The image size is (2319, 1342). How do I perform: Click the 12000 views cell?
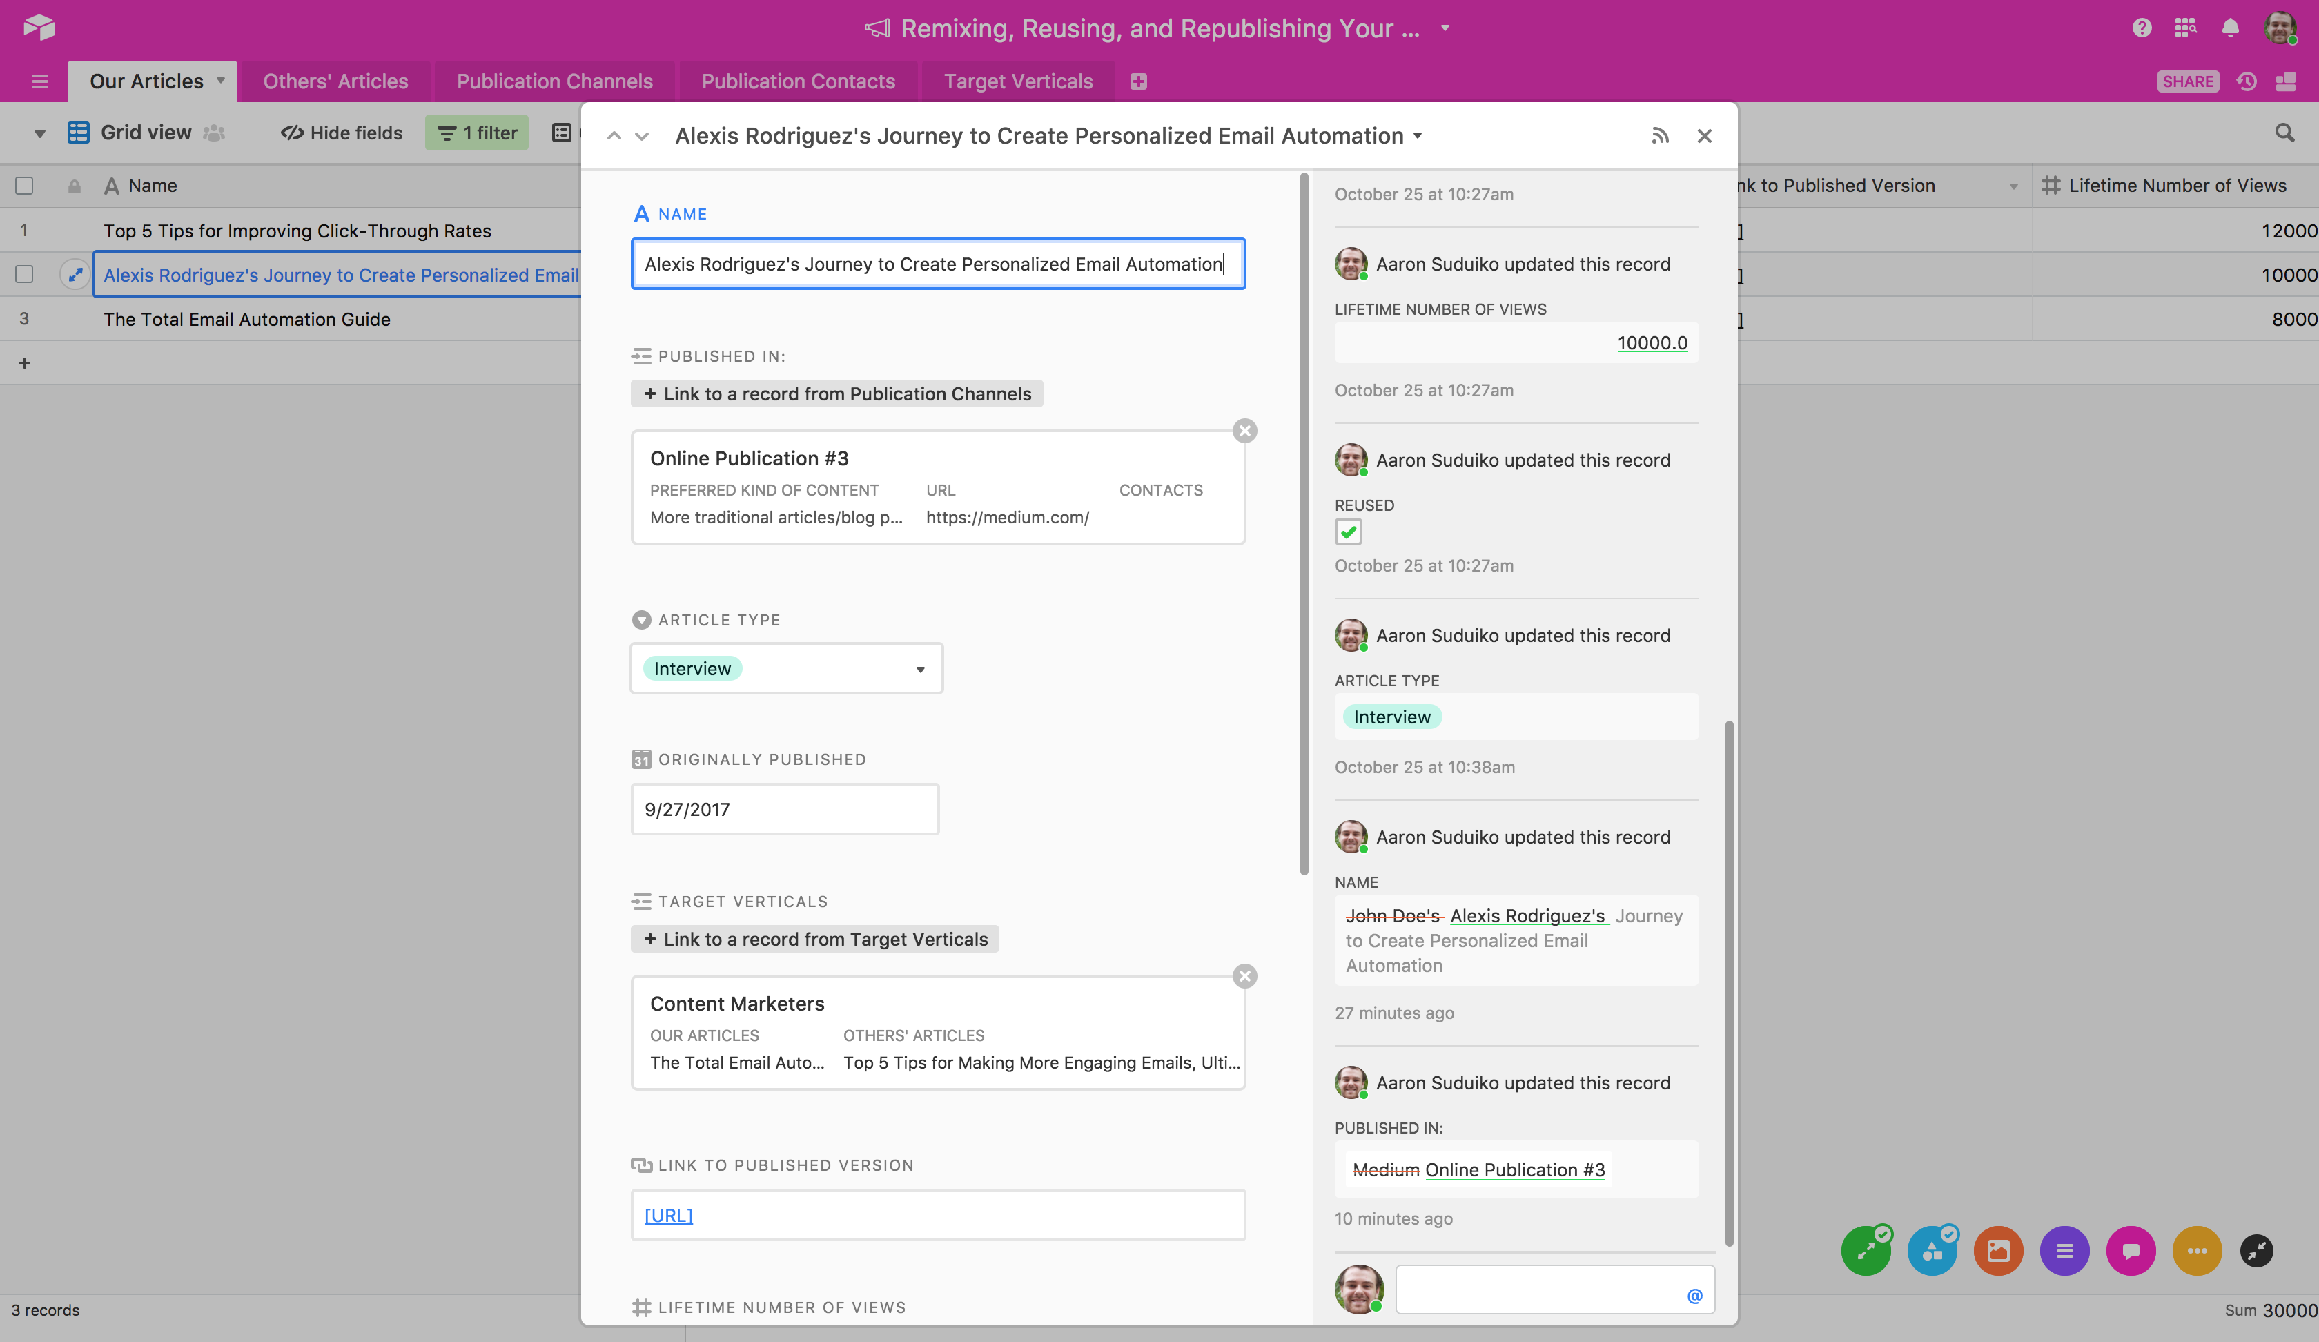(2175, 230)
